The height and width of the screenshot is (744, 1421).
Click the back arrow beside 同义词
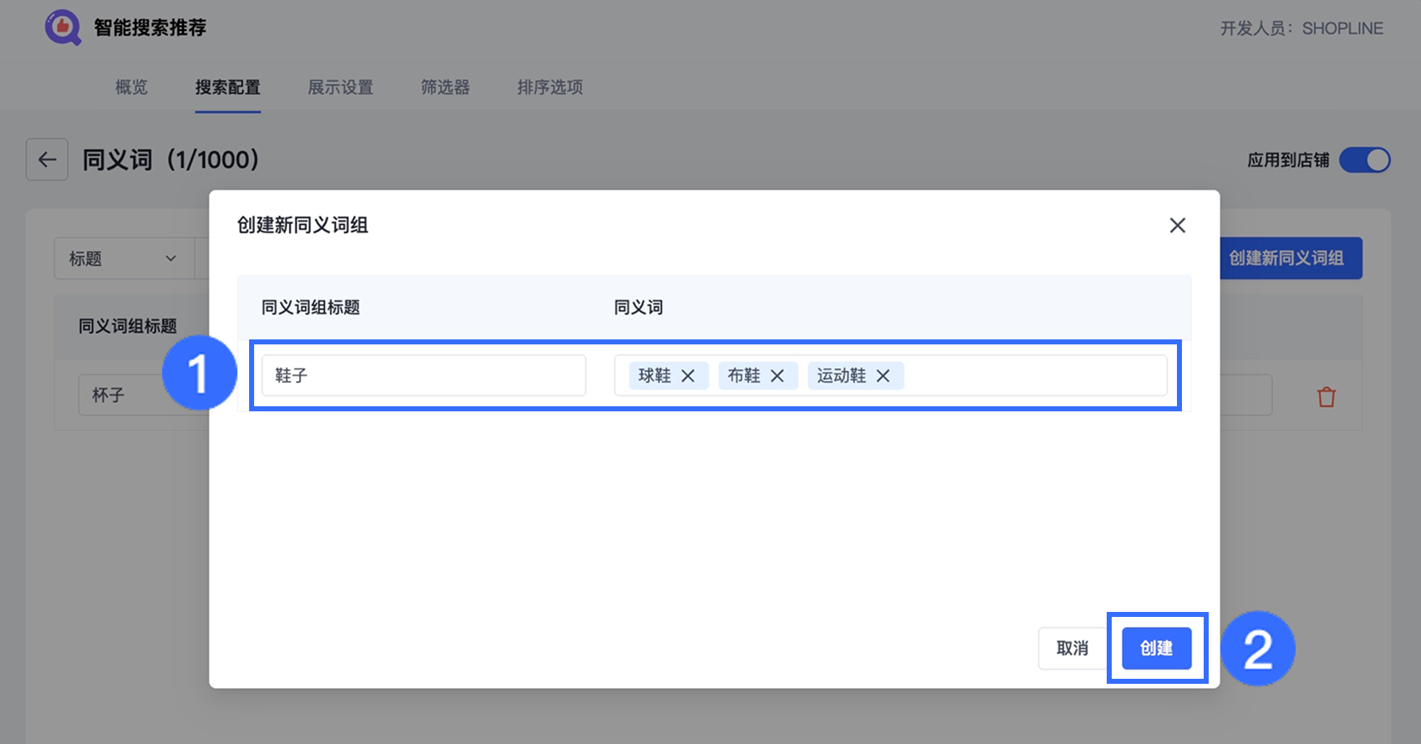click(x=47, y=160)
